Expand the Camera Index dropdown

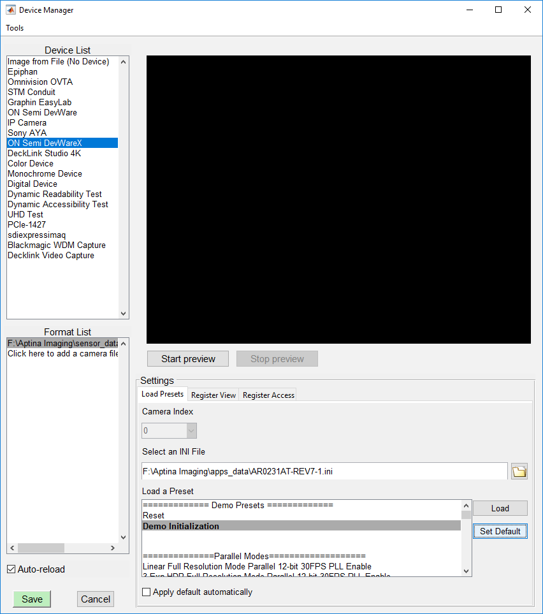pyautogui.click(x=191, y=431)
